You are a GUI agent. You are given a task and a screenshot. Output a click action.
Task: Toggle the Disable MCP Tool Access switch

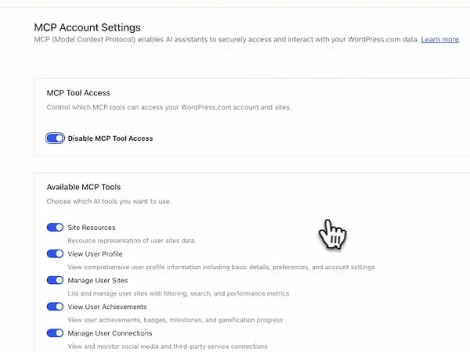[55, 138]
